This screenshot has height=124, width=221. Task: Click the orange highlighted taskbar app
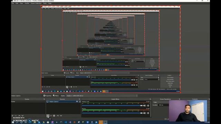tap(101, 122)
